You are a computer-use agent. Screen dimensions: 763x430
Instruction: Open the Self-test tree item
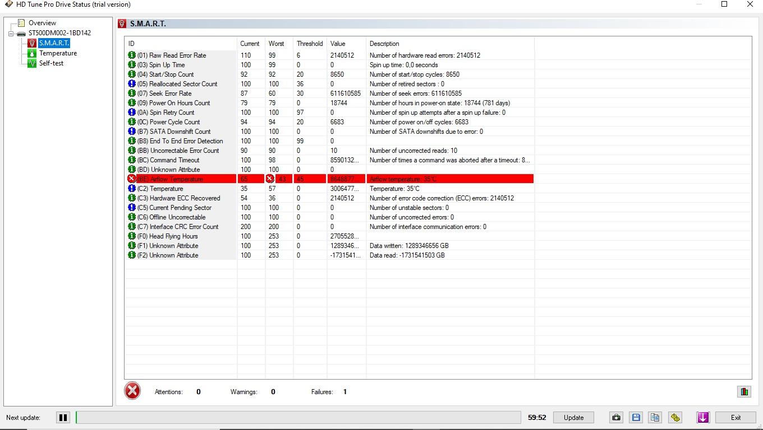coord(51,63)
